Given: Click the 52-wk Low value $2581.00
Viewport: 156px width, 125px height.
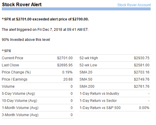Looking at the screenshot, I should [x=142, y=65].
